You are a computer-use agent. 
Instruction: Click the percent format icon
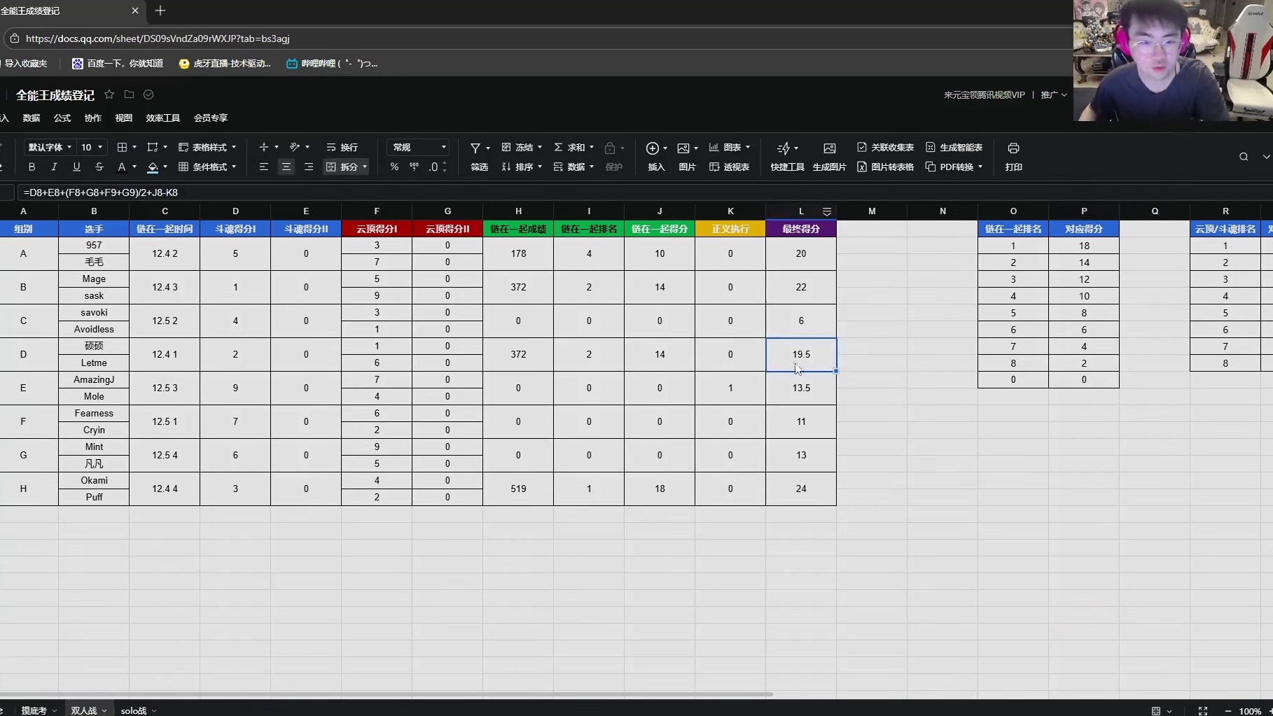click(x=394, y=167)
